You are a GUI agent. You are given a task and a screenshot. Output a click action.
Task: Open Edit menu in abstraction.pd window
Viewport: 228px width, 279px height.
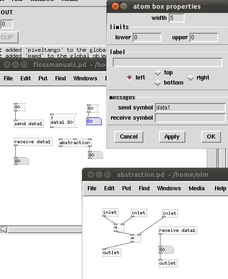coord(109,188)
